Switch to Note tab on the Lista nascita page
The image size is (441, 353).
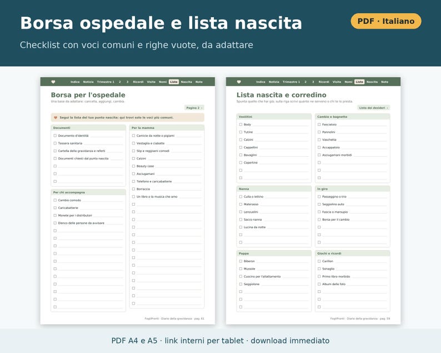tap(384, 82)
